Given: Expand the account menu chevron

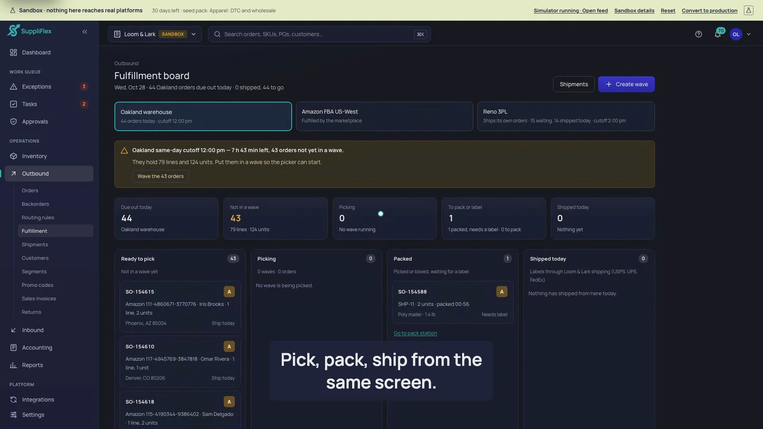Looking at the screenshot, I should click(749, 34).
